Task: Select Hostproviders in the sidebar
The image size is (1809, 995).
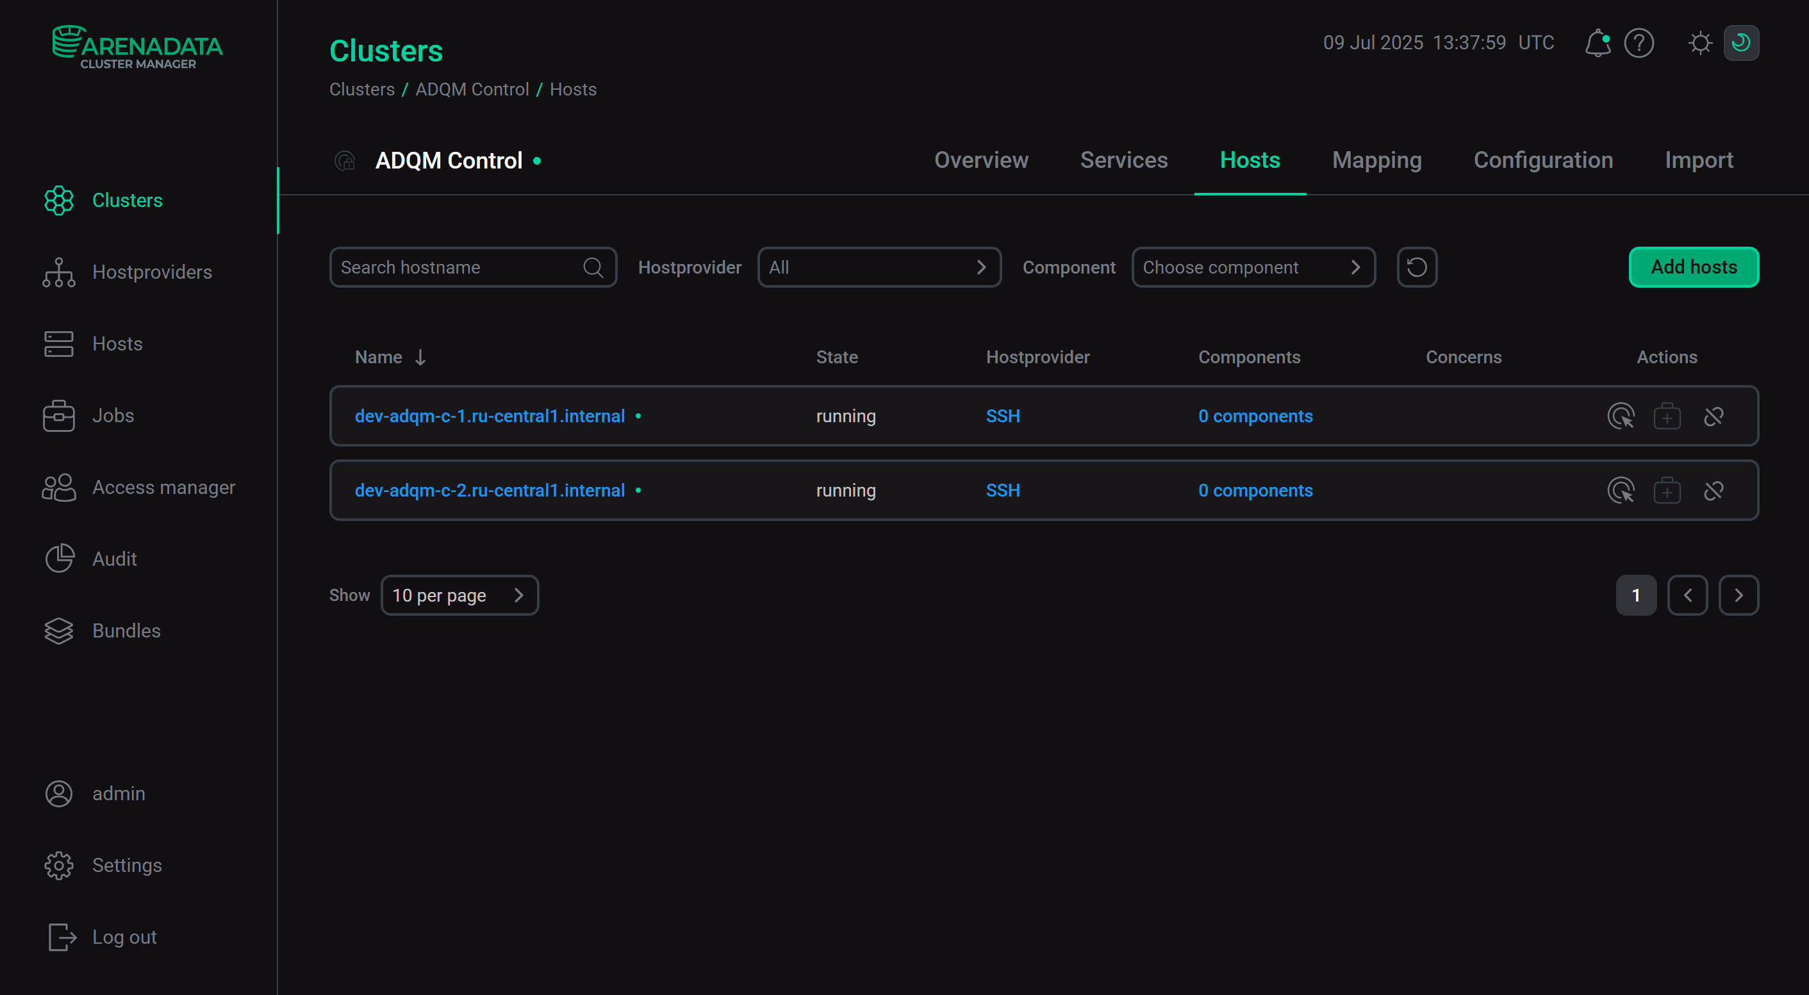Action: point(152,272)
